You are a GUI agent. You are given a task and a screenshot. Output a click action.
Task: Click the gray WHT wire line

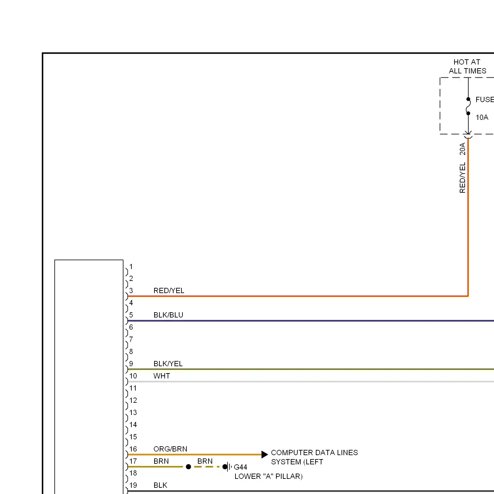click(311, 381)
